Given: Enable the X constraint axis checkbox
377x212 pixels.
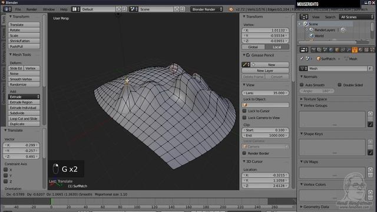Looking at the screenshot, I should pyautogui.click(x=6, y=170).
